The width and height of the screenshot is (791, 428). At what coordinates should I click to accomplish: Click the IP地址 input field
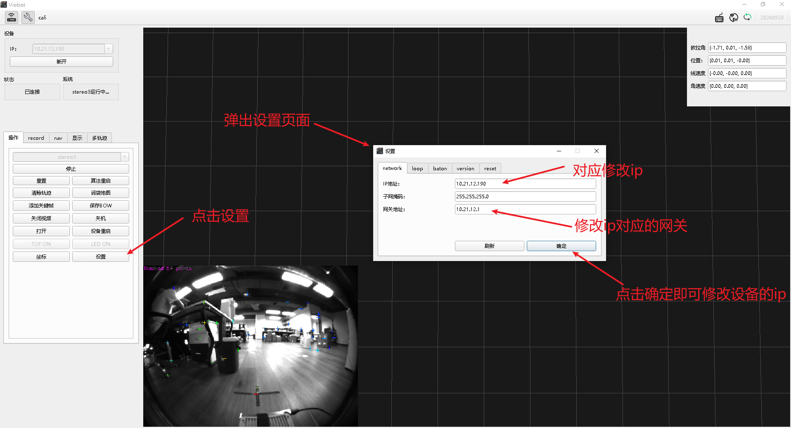(525, 184)
